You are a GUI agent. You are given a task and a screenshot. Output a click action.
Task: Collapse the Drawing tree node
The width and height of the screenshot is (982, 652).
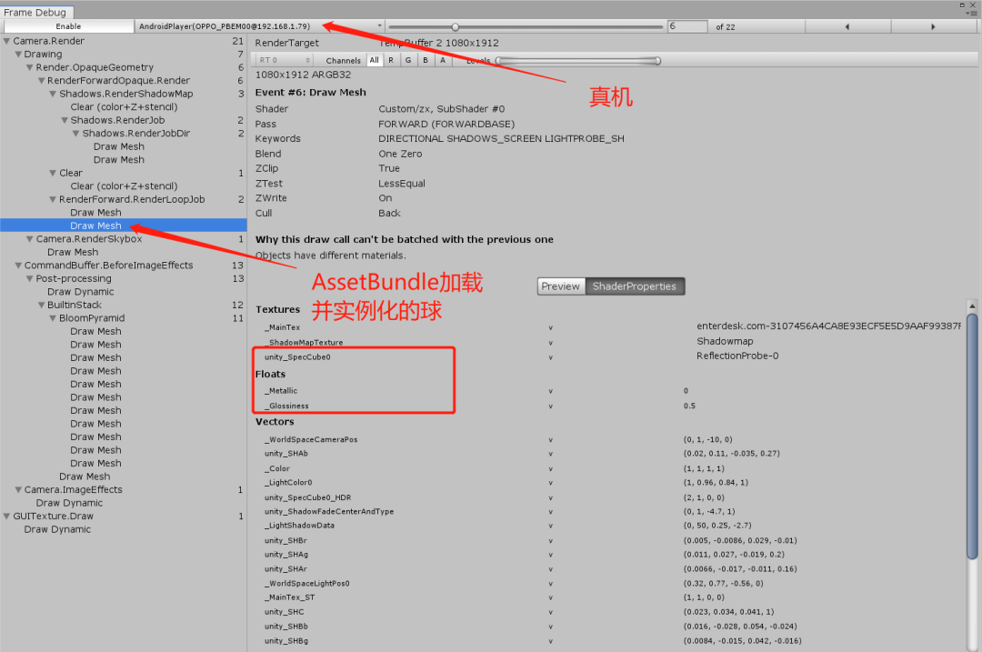click(x=18, y=54)
